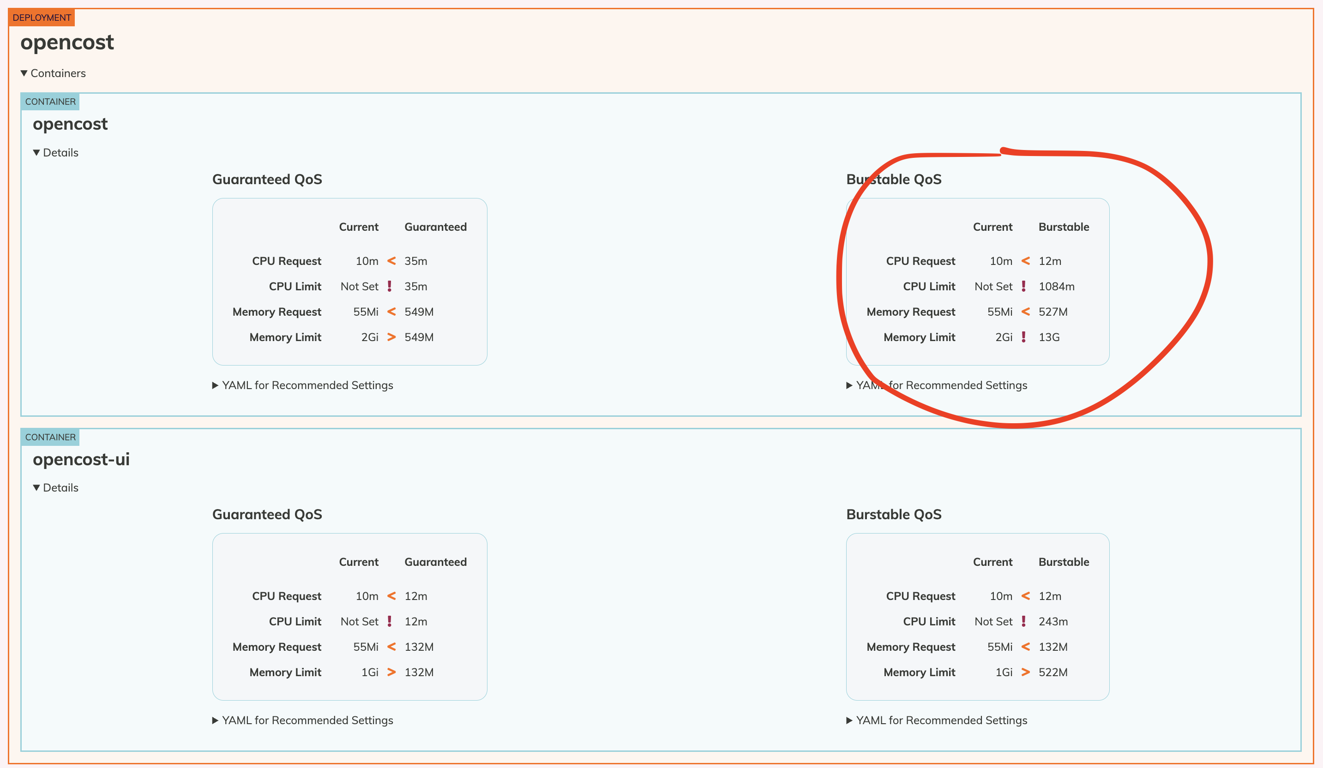Screen dimensions: 1323x768
Task: Click the less-than icon beside 527M Memory Request
Action: click(1025, 311)
